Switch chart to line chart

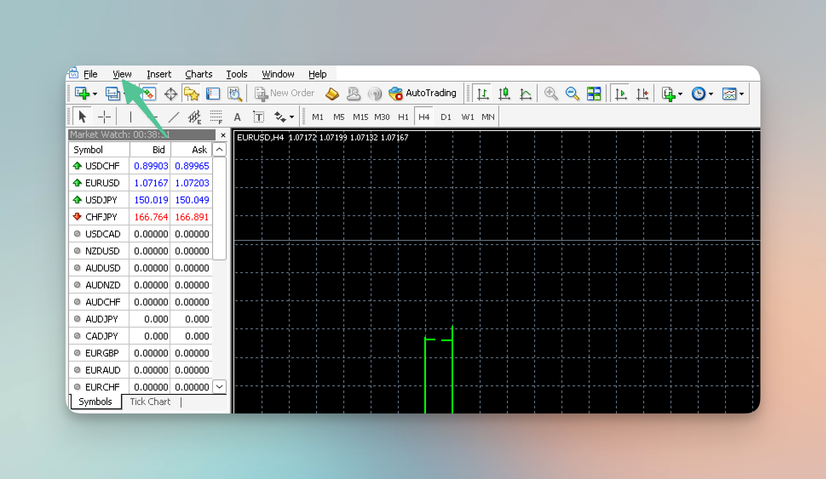click(x=526, y=94)
